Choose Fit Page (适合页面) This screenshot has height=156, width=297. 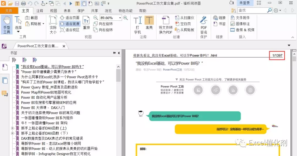(x=70, y=18)
